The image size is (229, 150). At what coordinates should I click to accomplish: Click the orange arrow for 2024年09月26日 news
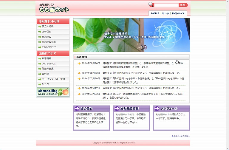(79, 64)
